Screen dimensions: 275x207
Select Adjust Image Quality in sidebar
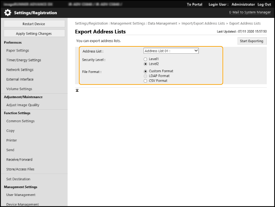23,105
